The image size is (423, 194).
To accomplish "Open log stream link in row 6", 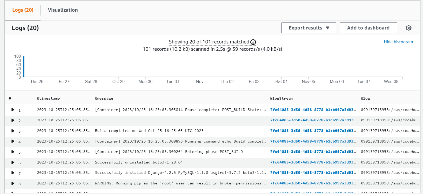I will 313,162.
